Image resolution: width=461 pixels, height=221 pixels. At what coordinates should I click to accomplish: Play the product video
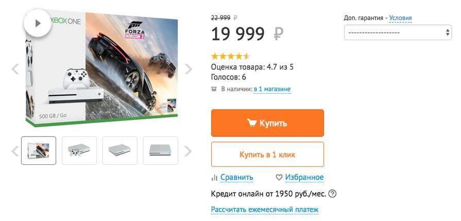(37, 23)
